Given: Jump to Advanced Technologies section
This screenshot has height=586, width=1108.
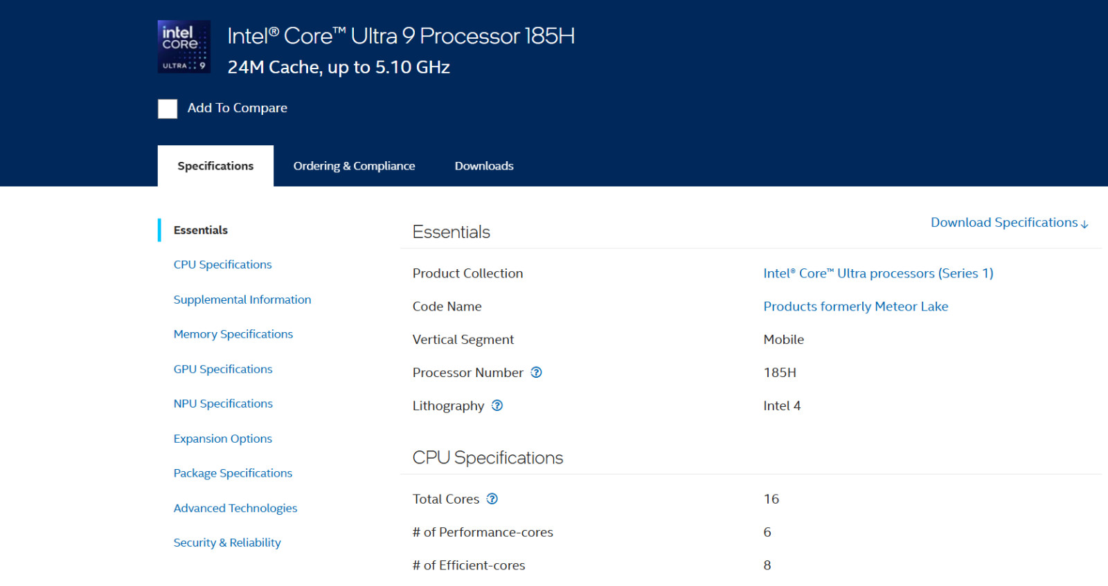Looking at the screenshot, I should click(x=235, y=508).
